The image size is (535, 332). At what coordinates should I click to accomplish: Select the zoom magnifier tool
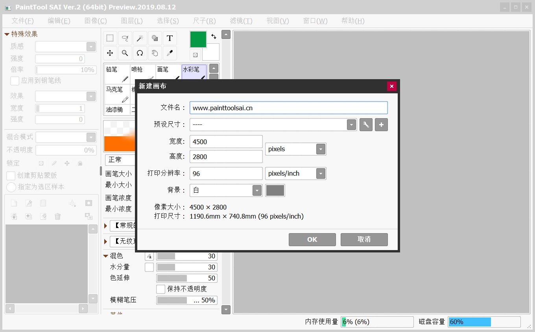point(125,53)
